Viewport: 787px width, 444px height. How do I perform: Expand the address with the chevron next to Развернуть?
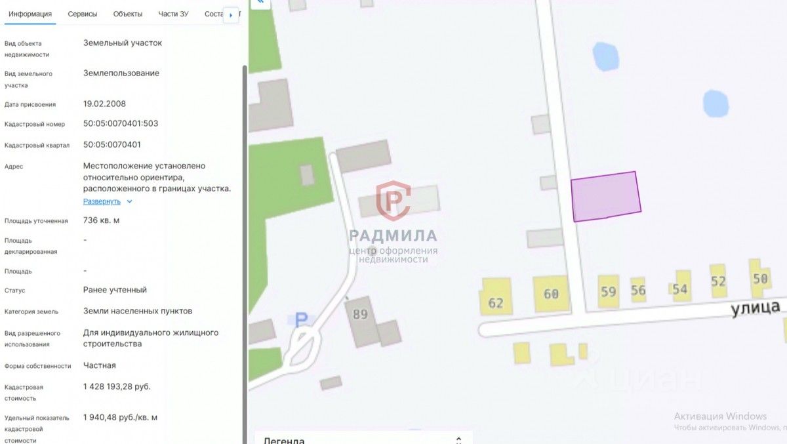click(x=129, y=201)
